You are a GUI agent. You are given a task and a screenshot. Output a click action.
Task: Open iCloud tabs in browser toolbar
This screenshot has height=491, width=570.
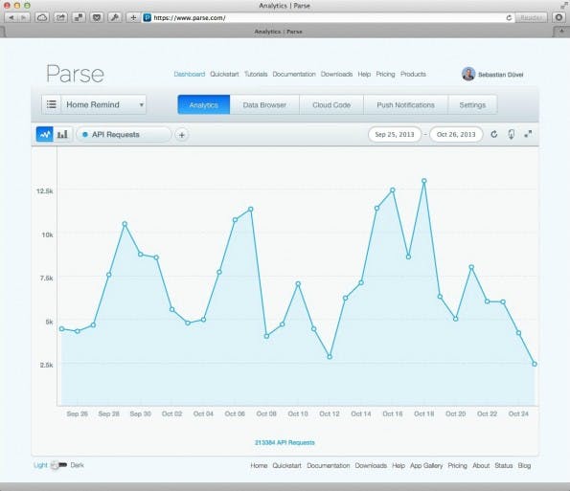[42, 17]
